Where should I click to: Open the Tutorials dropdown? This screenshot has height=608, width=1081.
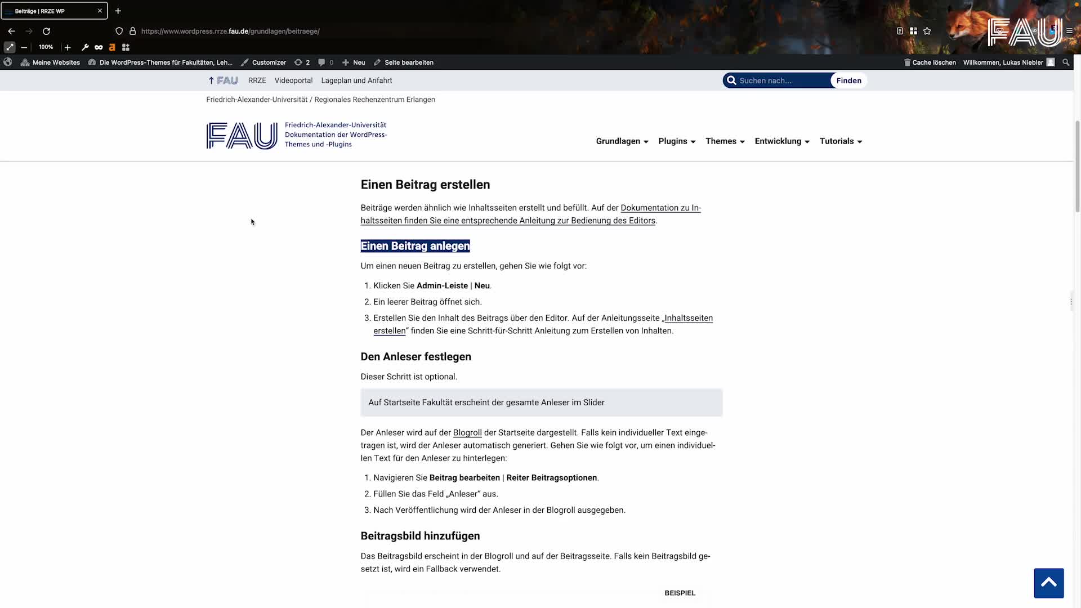pyautogui.click(x=841, y=141)
